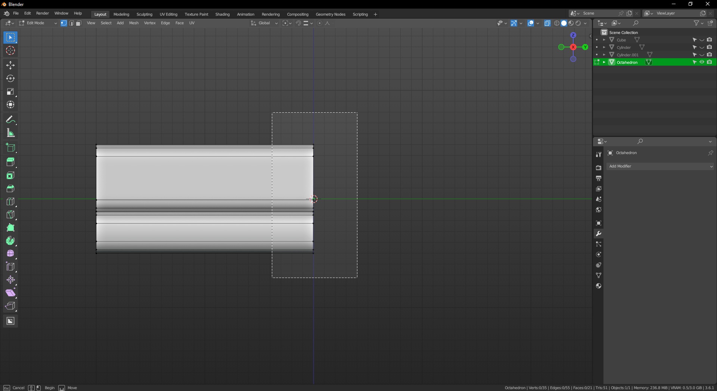Open the Add Modifier dropdown
The width and height of the screenshot is (717, 391).
(661, 166)
